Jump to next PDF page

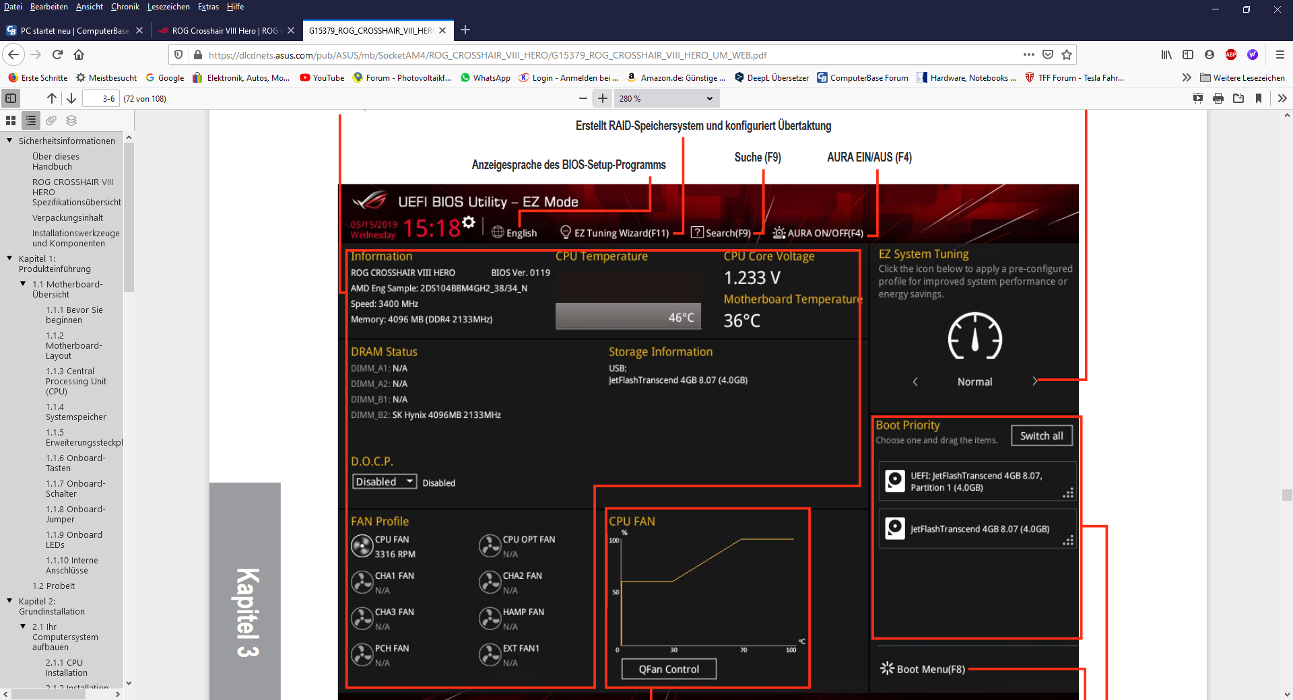(x=71, y=98)
